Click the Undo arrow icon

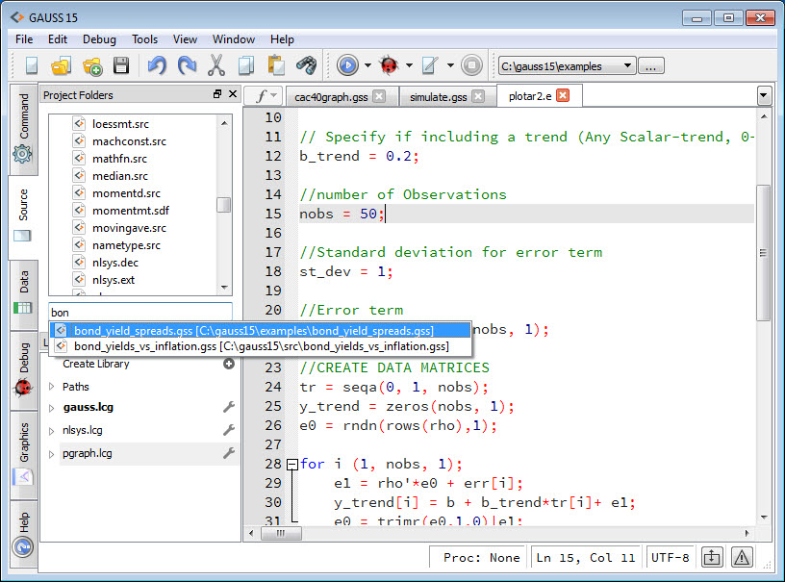click(156, 66)
